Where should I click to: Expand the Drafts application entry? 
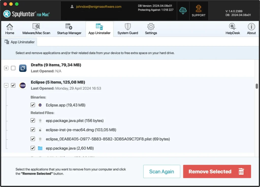6,68
